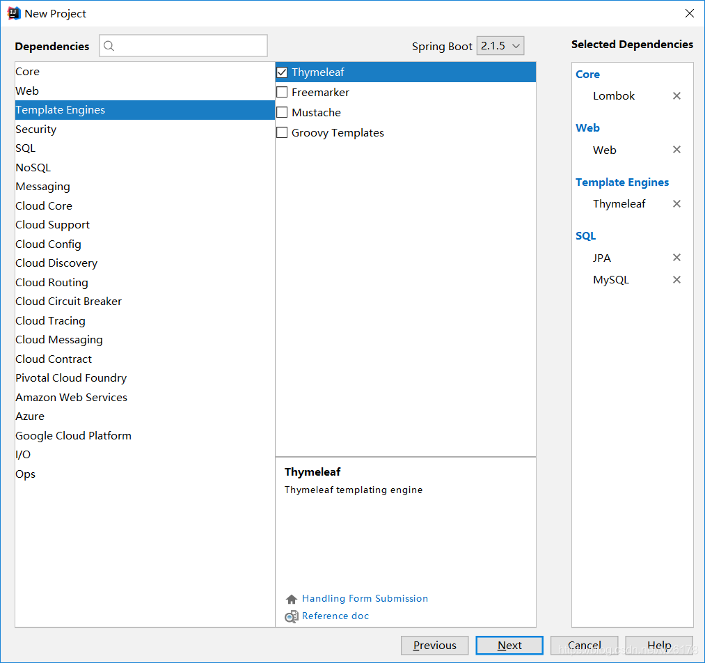Click the Core heading in Selected Dependencies
The height and width of the screenshot is (663, 705).
[587, 75]
